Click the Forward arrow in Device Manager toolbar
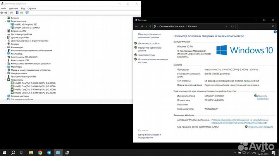The width and height of the screenshot is (279, 156). [x=6, y=13]
